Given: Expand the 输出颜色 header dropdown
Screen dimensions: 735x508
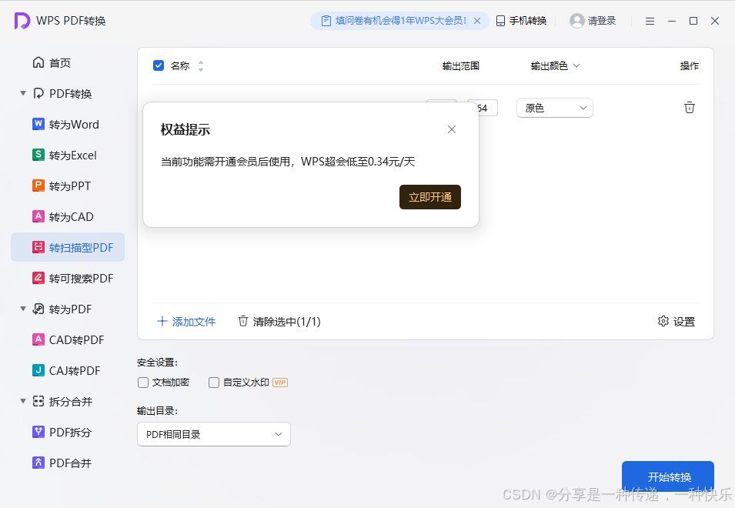Looking at the screenshot, I should (x=576, y=65).
